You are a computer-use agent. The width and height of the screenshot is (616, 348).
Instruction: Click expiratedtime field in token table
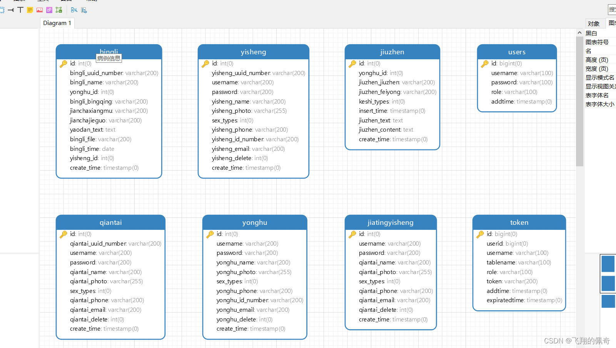tap(524, 300)
